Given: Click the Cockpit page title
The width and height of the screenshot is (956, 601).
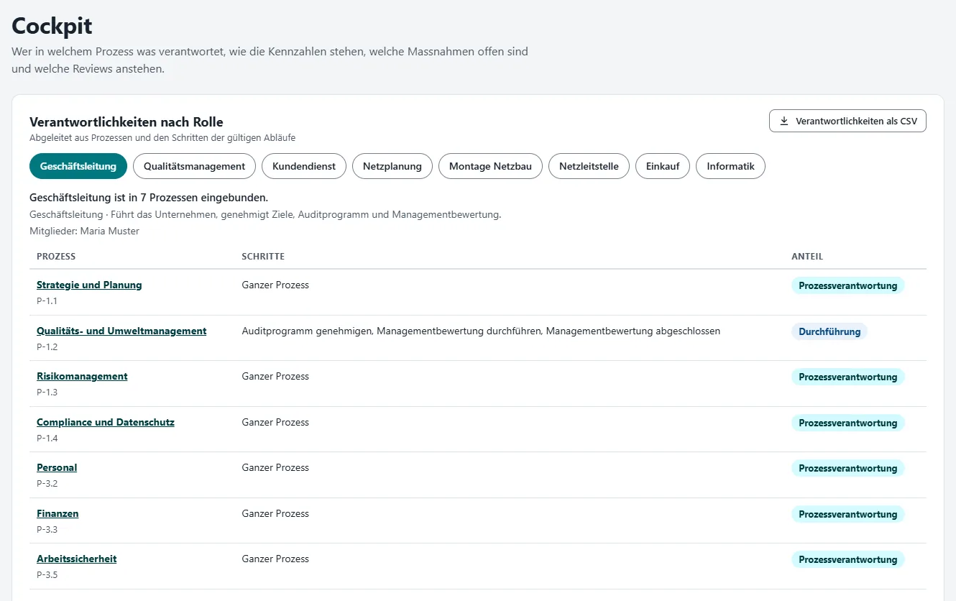Looking at the screenshot, I should pos(52,26).
